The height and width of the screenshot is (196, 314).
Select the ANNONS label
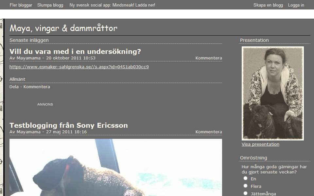(45, 105)
